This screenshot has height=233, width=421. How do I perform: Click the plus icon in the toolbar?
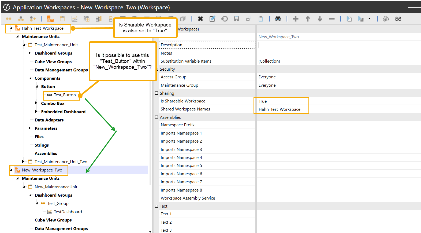295,19
